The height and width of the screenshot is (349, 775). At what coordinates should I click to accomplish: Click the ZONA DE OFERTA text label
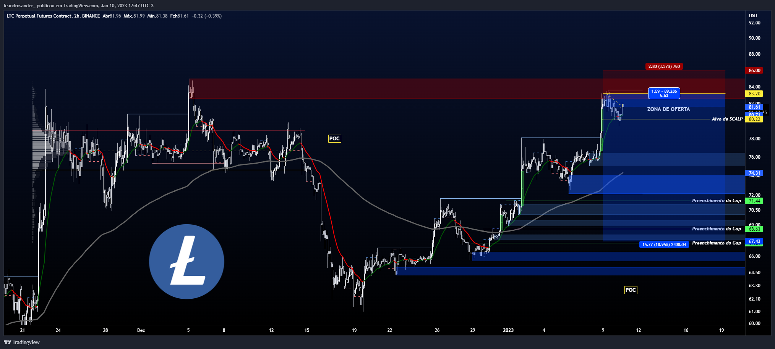point(668,109)
